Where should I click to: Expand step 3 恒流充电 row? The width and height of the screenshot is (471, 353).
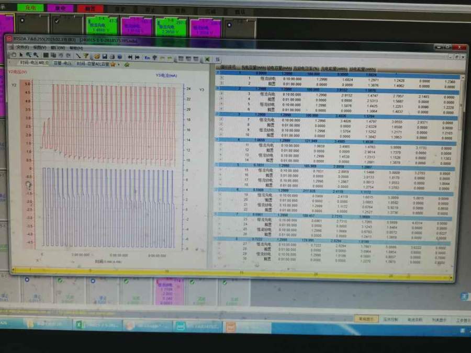221,94
